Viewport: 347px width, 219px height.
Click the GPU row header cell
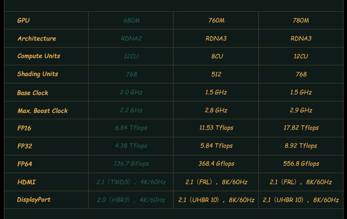pyautogui.click(x=24, y=20)
